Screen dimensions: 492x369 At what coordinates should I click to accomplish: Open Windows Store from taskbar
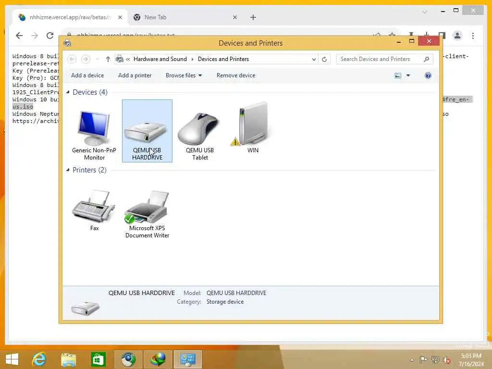pos(98,359)
